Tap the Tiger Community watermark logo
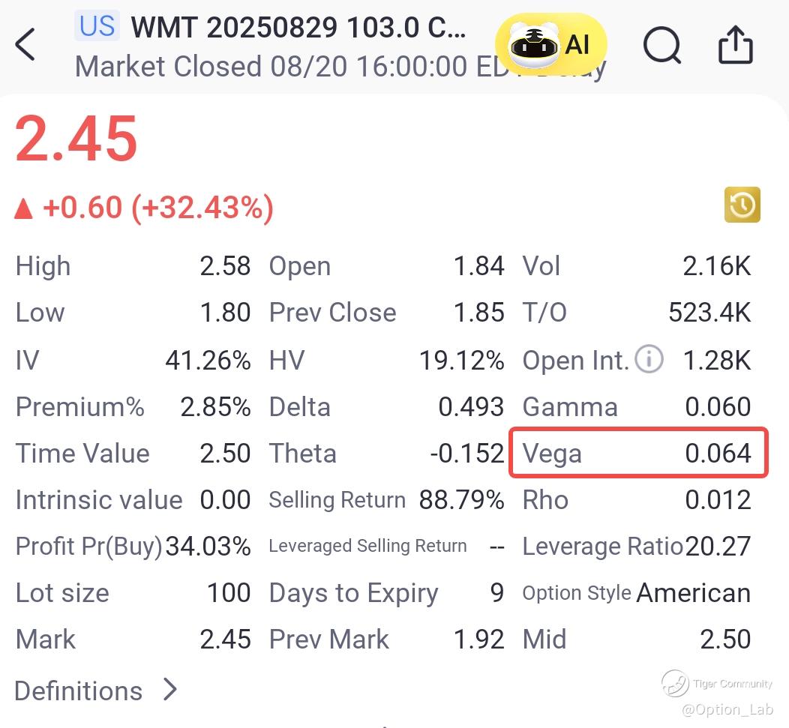The width and height of the screenshot is (789, 728). 675,683
